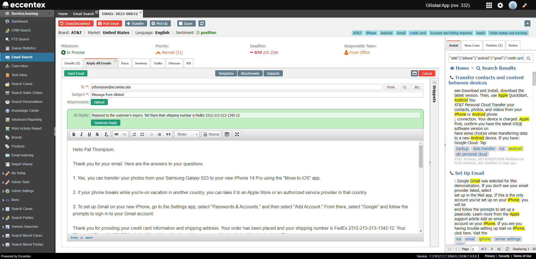Apply Underline formatting

coord(89,134)
